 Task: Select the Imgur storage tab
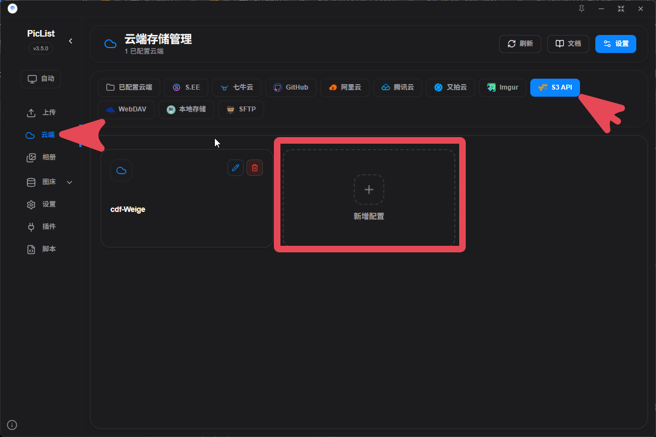503,87
